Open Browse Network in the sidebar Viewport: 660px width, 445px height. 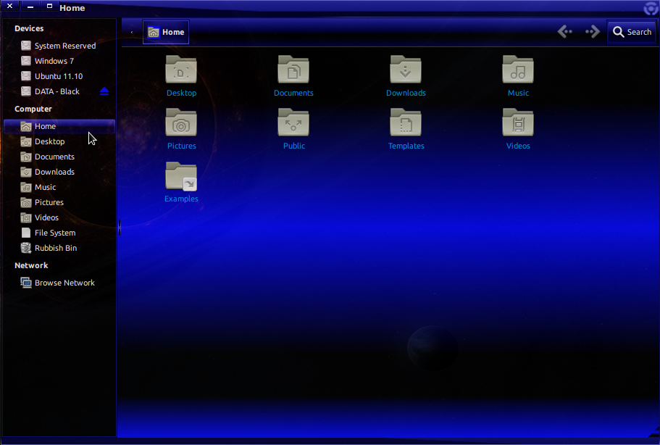point(59,283)
